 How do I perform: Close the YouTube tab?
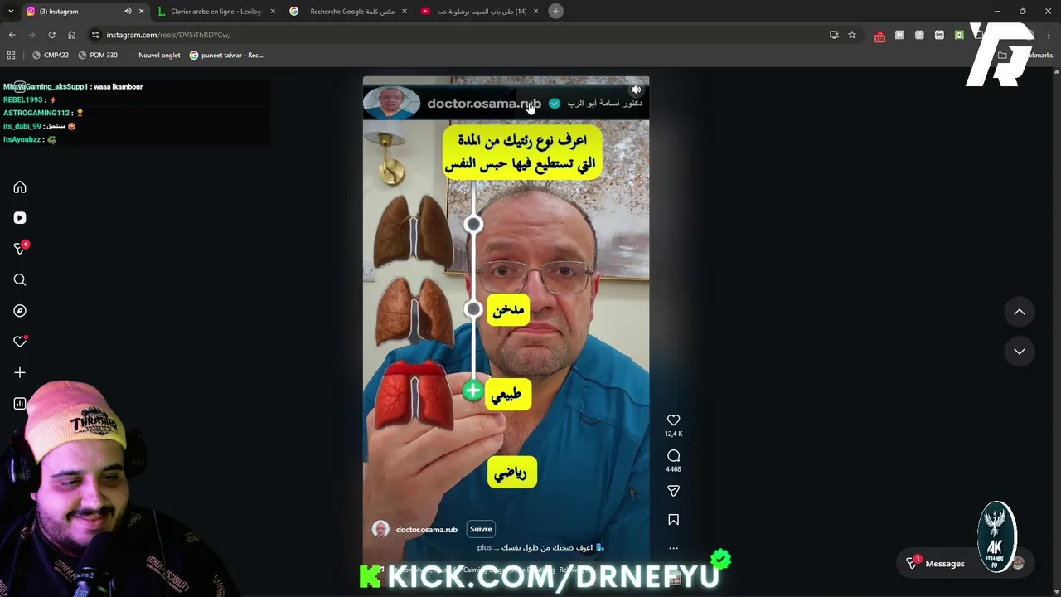coord(535,11)
